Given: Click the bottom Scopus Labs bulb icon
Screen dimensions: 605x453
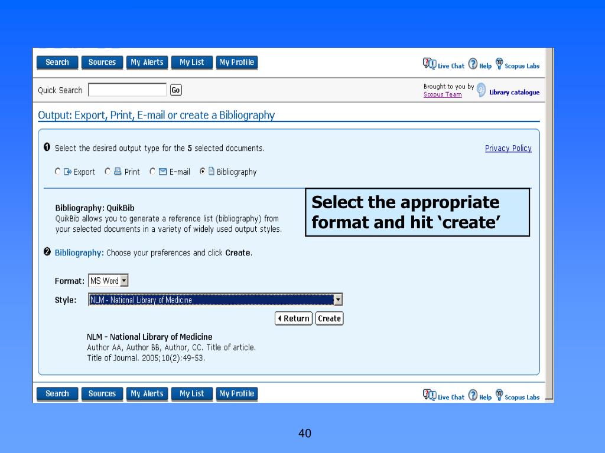Looking at the screenshot, I should pyautogui.click(x=499, y=395).
